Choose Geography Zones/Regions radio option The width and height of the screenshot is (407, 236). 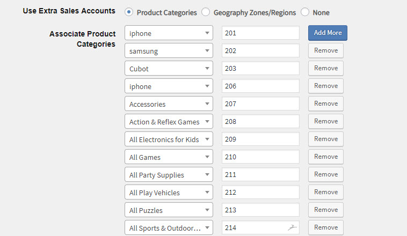206,12
